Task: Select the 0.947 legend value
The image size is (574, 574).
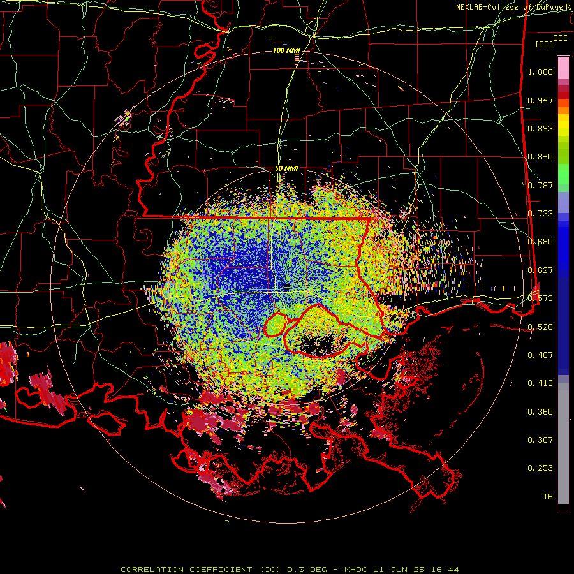Action: [x=540, y=100]
